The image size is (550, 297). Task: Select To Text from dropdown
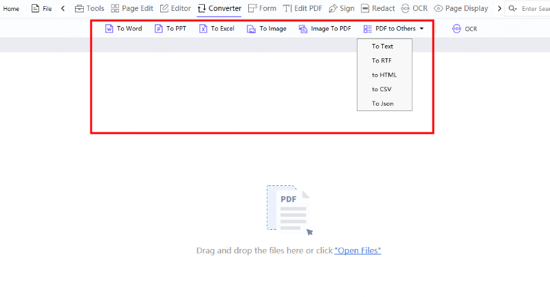[384, 46]
